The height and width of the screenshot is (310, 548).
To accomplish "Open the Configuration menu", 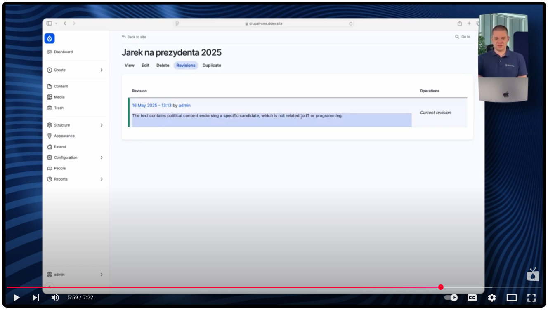I will click(66, 157).
